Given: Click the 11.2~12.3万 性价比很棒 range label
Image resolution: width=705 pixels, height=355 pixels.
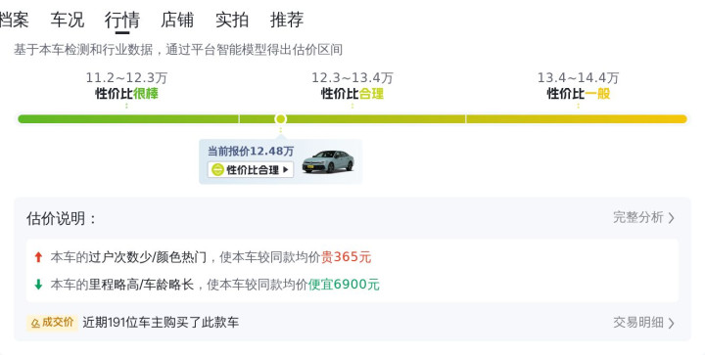Looking at the screenshot, I should (x=126, y=85).
